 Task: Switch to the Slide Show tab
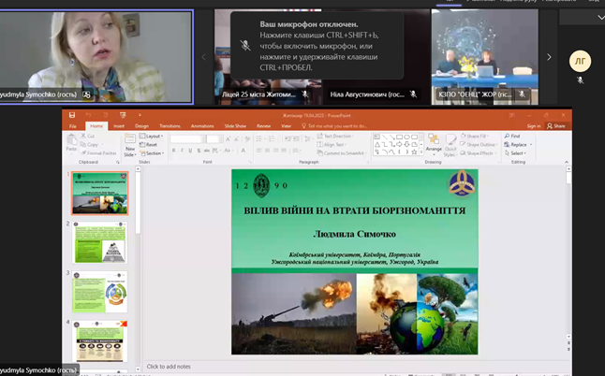pos(235,126)
